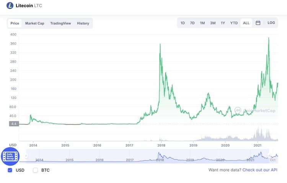Open the Check out our API link
287x183 pixels.
coord(260,170)
